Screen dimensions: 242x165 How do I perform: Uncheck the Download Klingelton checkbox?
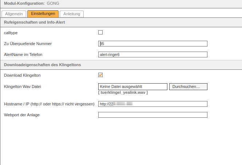(100, 75)
